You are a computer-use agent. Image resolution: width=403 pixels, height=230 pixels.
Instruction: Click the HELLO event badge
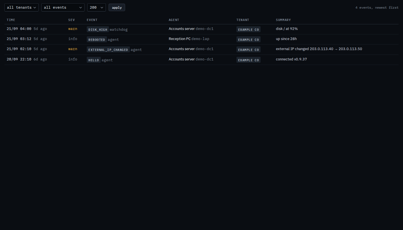coord(94,60)
